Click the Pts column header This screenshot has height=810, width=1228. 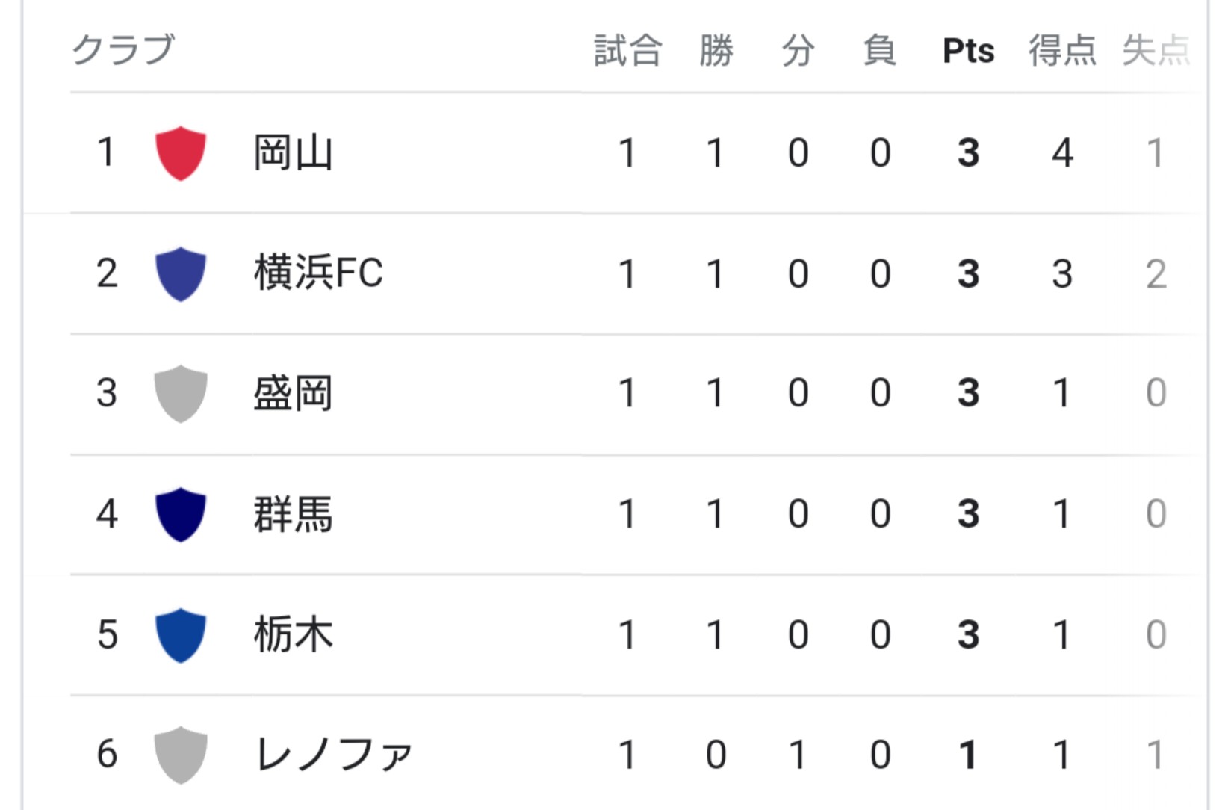(x=968, y=51)
